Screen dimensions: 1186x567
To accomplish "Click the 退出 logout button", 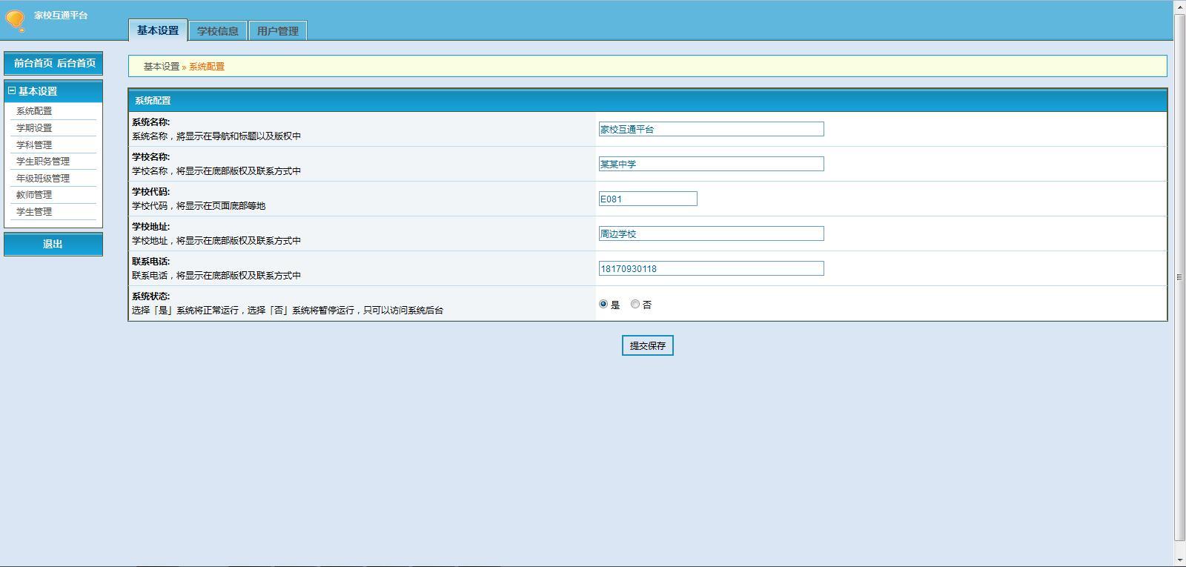I will (53, 244).
